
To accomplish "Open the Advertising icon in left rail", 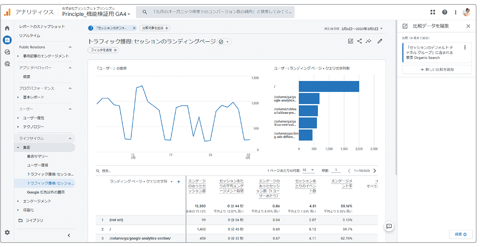I will click(7, 64).
